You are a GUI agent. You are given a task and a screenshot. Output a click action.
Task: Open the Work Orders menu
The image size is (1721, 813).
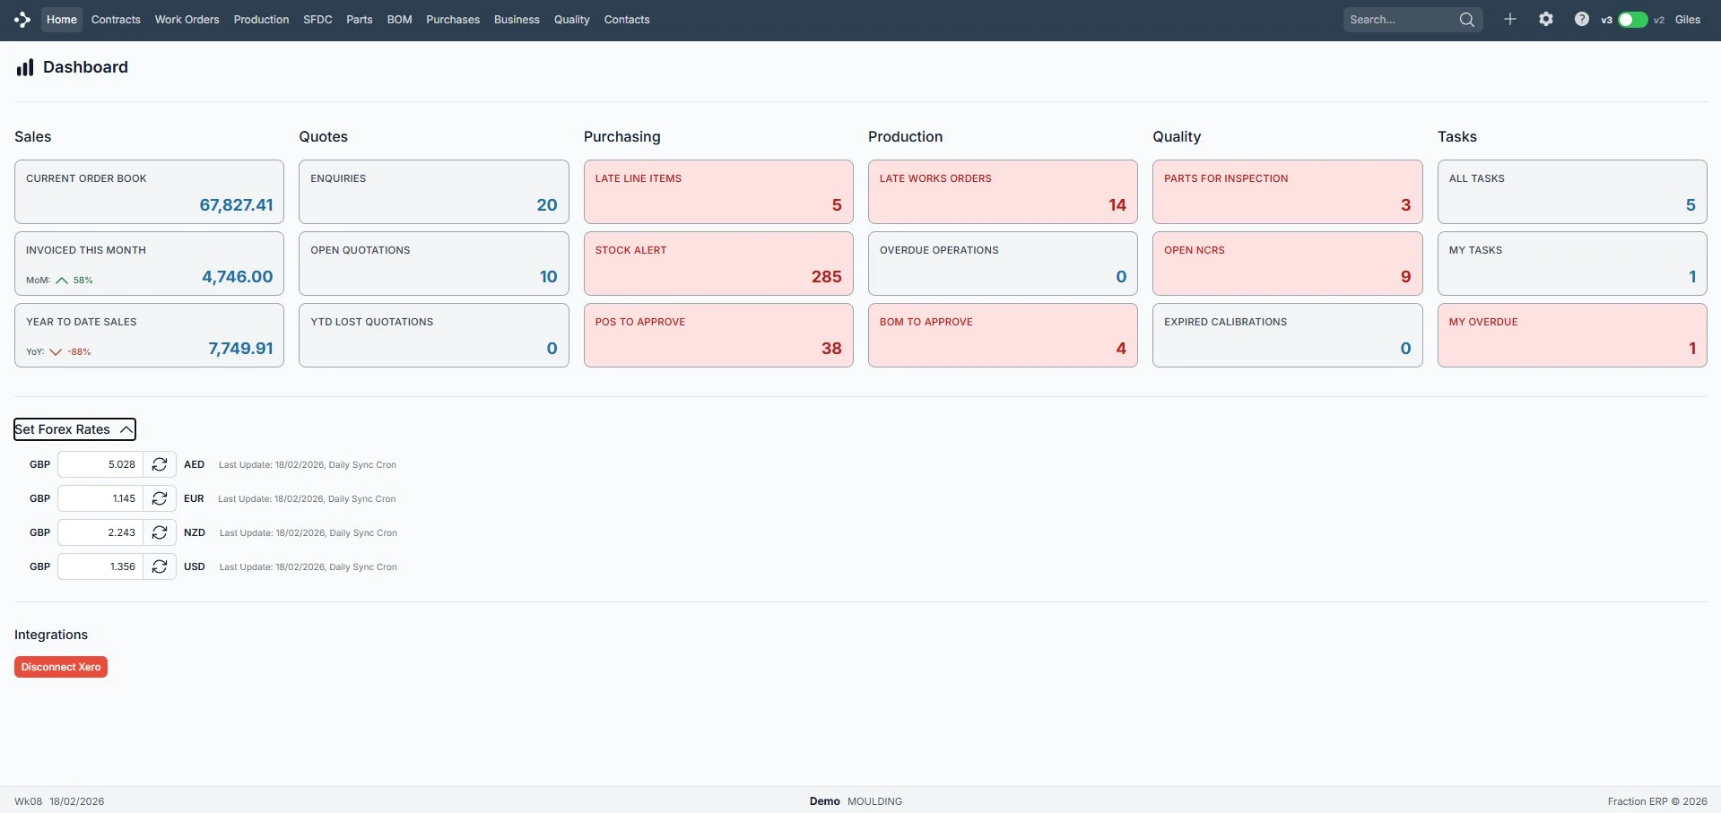(x=187, y=20)
